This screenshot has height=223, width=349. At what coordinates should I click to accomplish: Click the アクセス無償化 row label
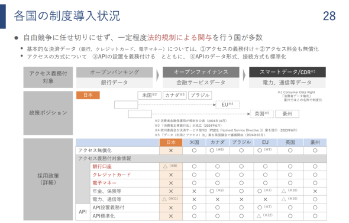tap(95, 150)
